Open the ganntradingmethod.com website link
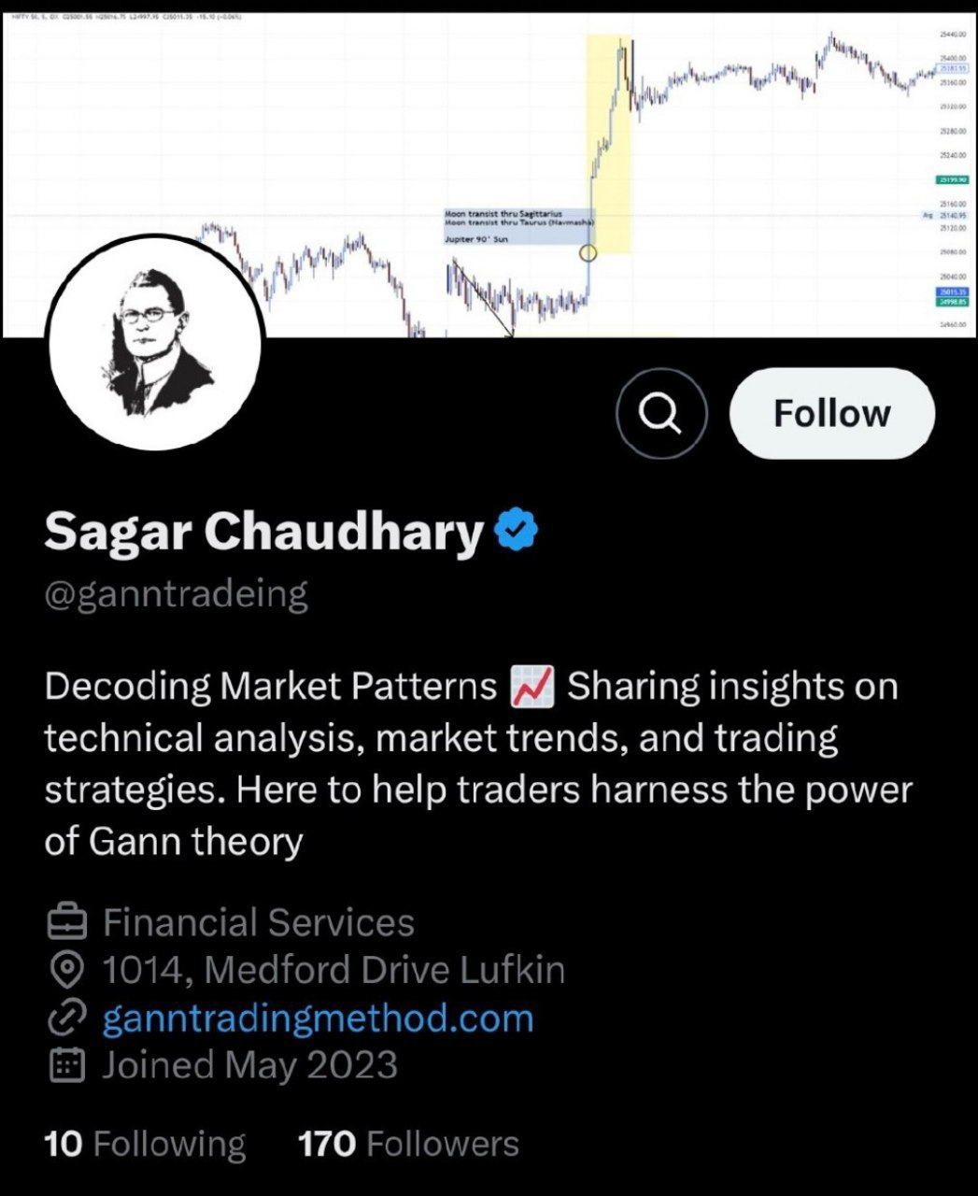978x1196 pixels. [x=318, y=1018]
